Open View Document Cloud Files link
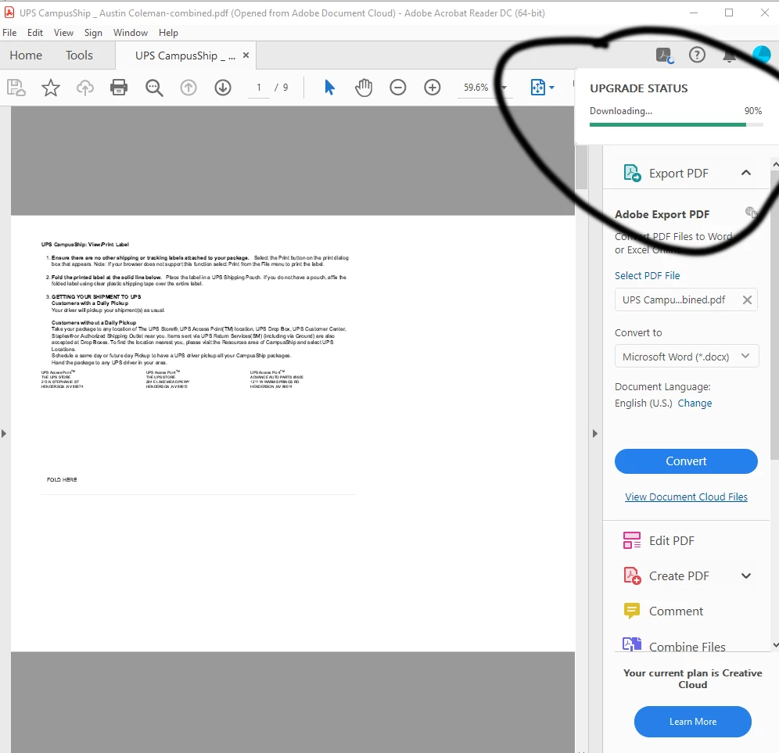 click(x=686, y=497)
